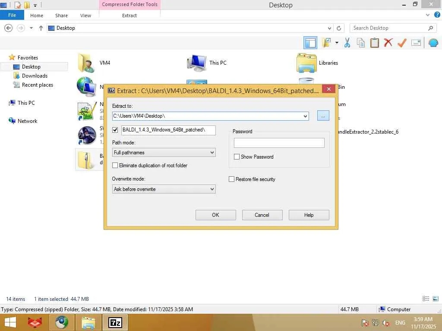Open the File menu tab
The width and height of the screenshot is (442, 331).
pos(12,15)
